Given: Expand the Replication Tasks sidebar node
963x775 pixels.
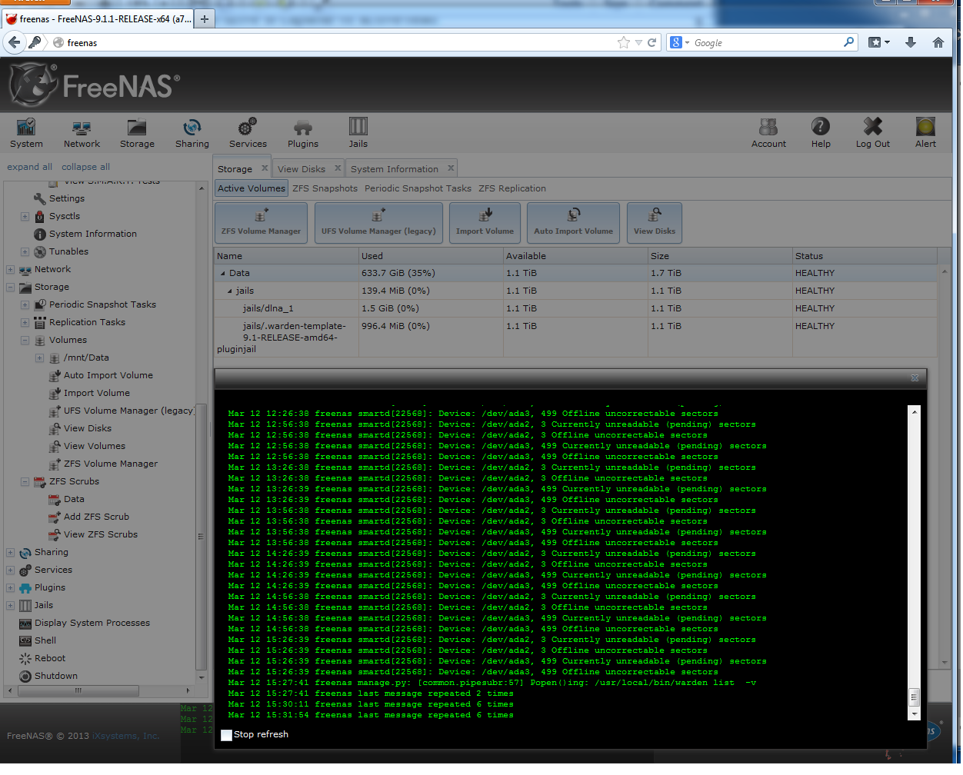Looking at the screenshot, I should pyautogui.click(x=25, y=323).
